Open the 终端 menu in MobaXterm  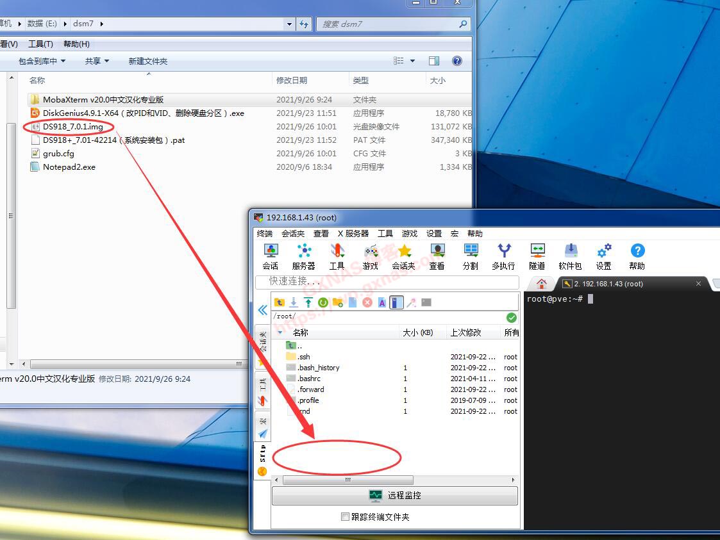click(265, 233)
